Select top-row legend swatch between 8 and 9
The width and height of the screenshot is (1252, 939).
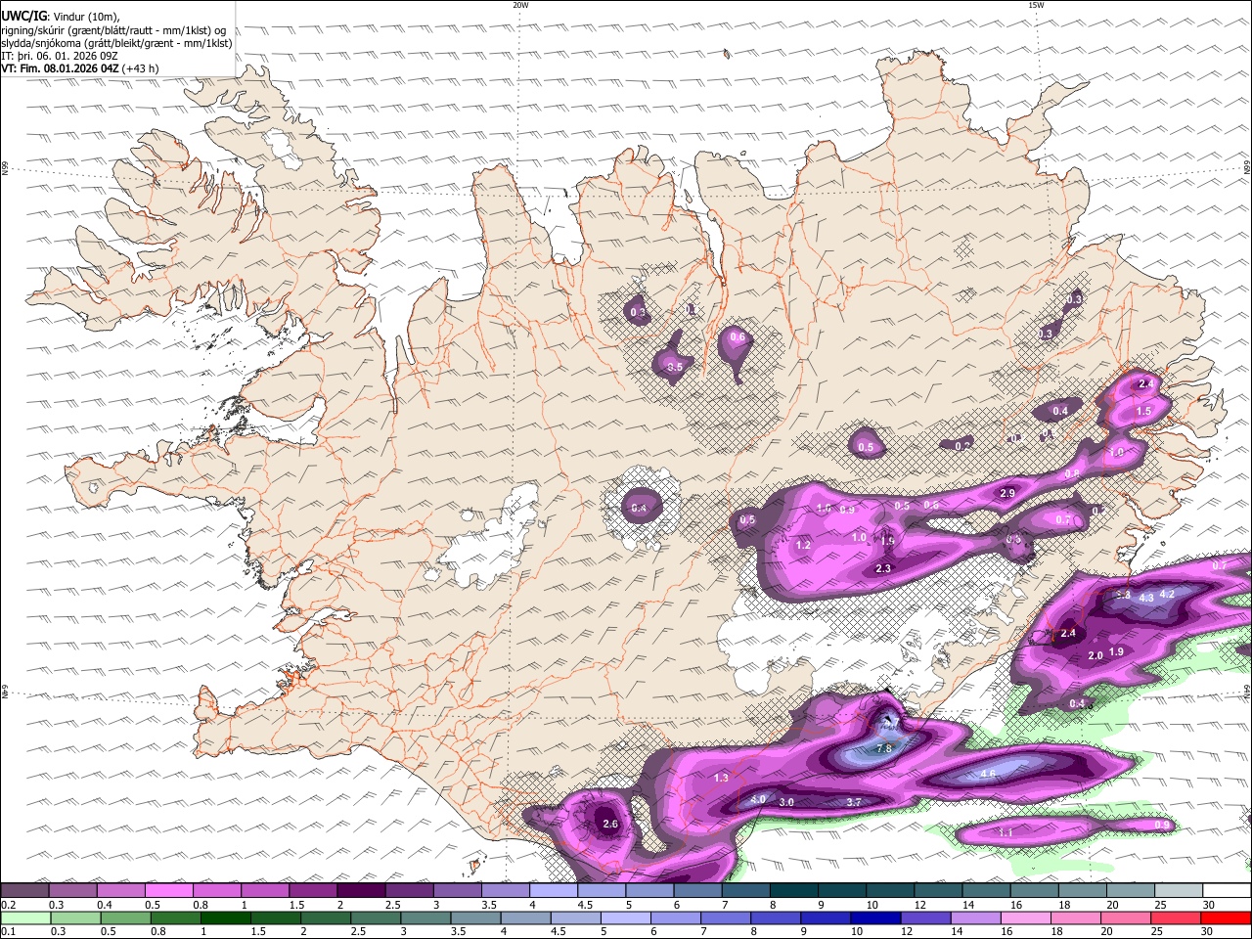(x=794, y=890)
